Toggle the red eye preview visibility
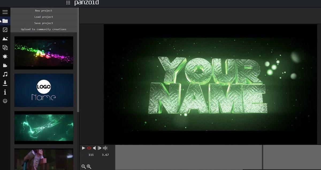Image resolution: width=321 pixels, height=170 pixels. (89, 148)
